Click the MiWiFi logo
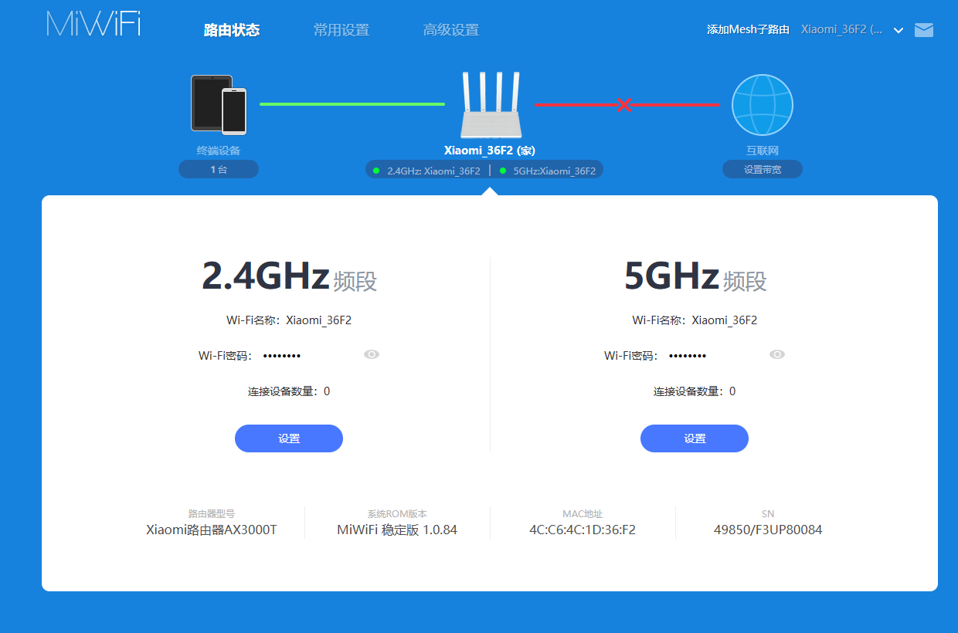958x633 pixels. click(93, 24)
